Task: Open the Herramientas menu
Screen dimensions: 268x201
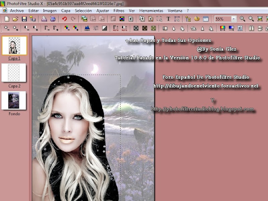Action: point(151,10)
